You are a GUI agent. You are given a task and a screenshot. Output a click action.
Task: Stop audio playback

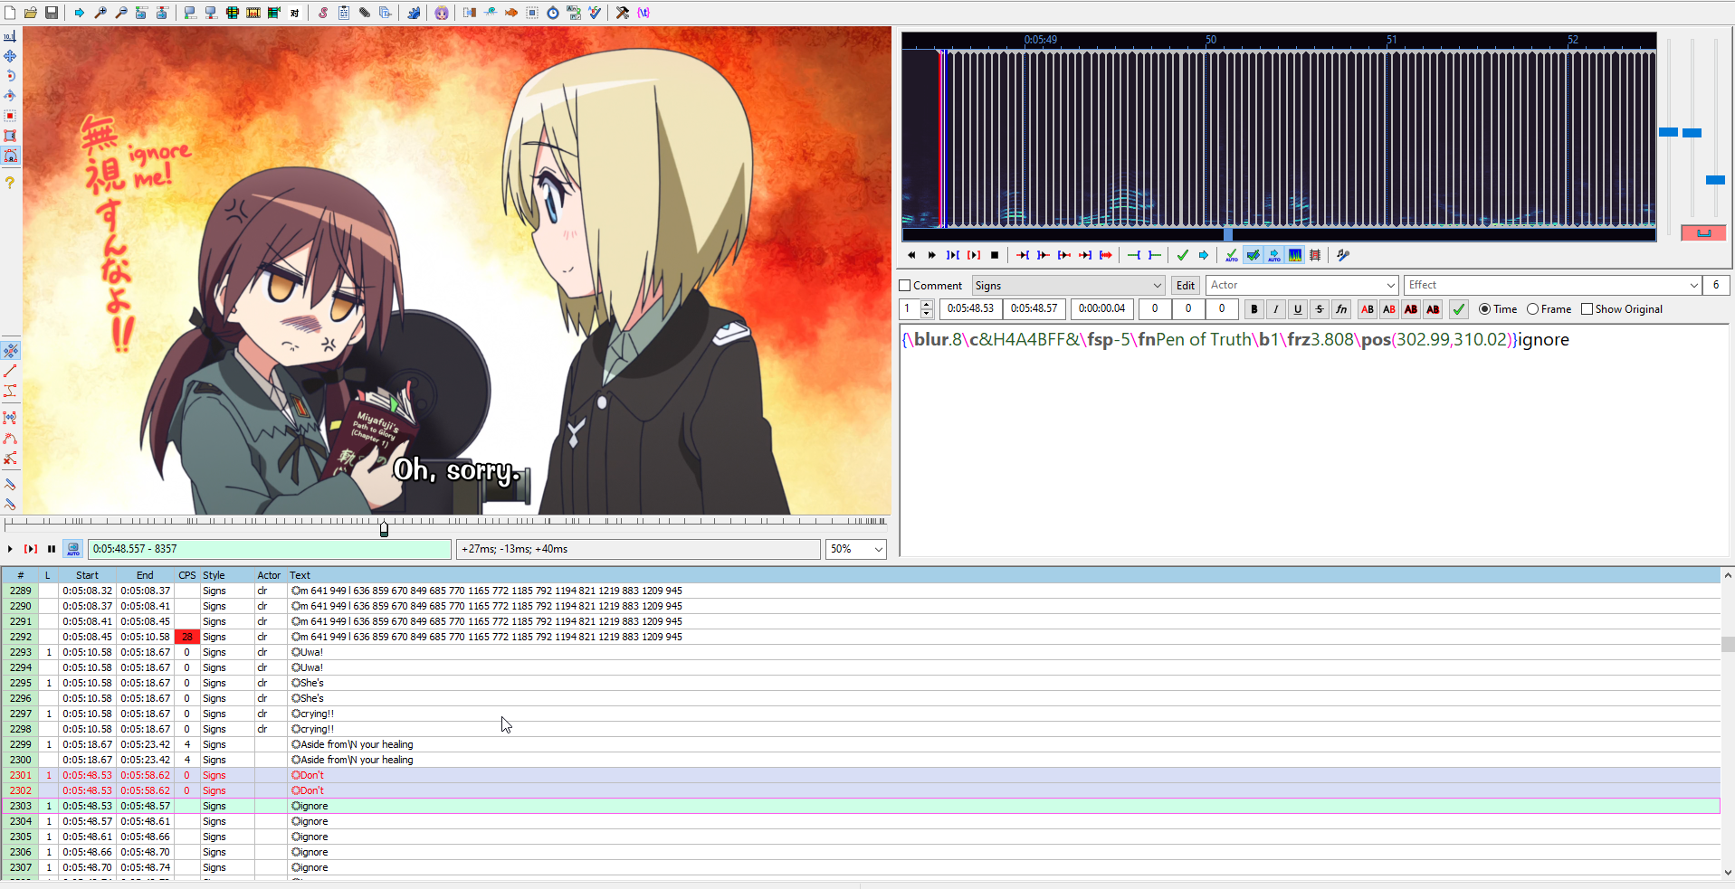coord(995,256)
